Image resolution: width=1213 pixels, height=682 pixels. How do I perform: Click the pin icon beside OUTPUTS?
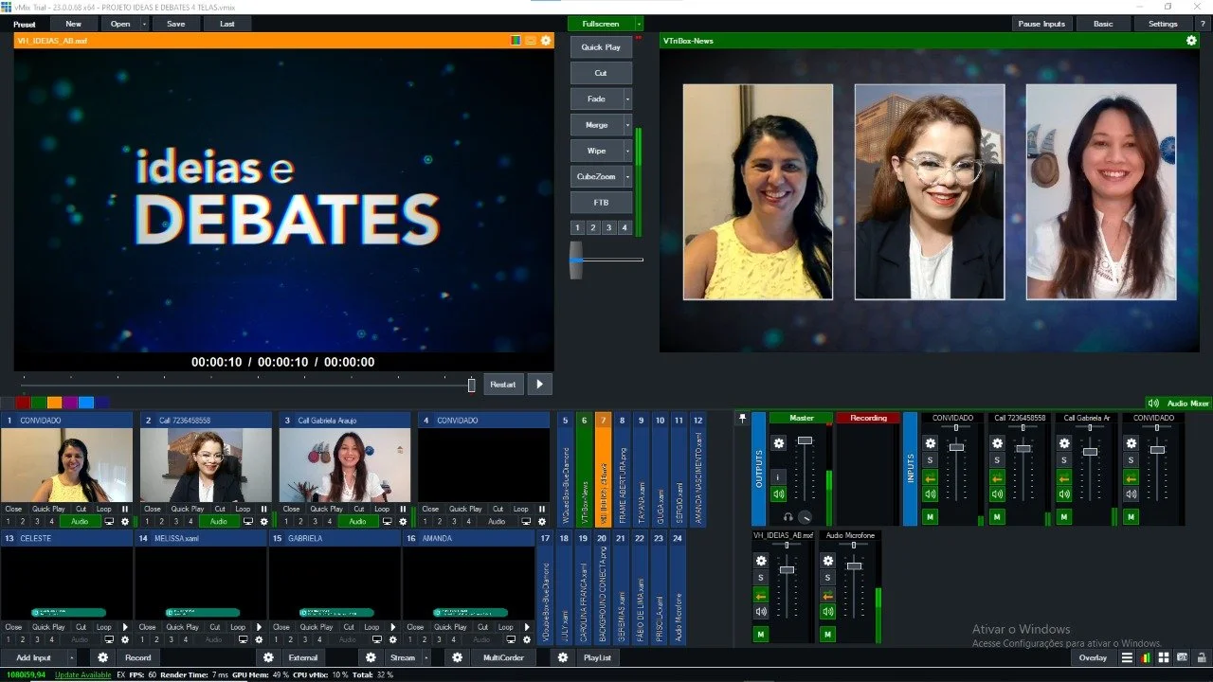pos(743,418)
